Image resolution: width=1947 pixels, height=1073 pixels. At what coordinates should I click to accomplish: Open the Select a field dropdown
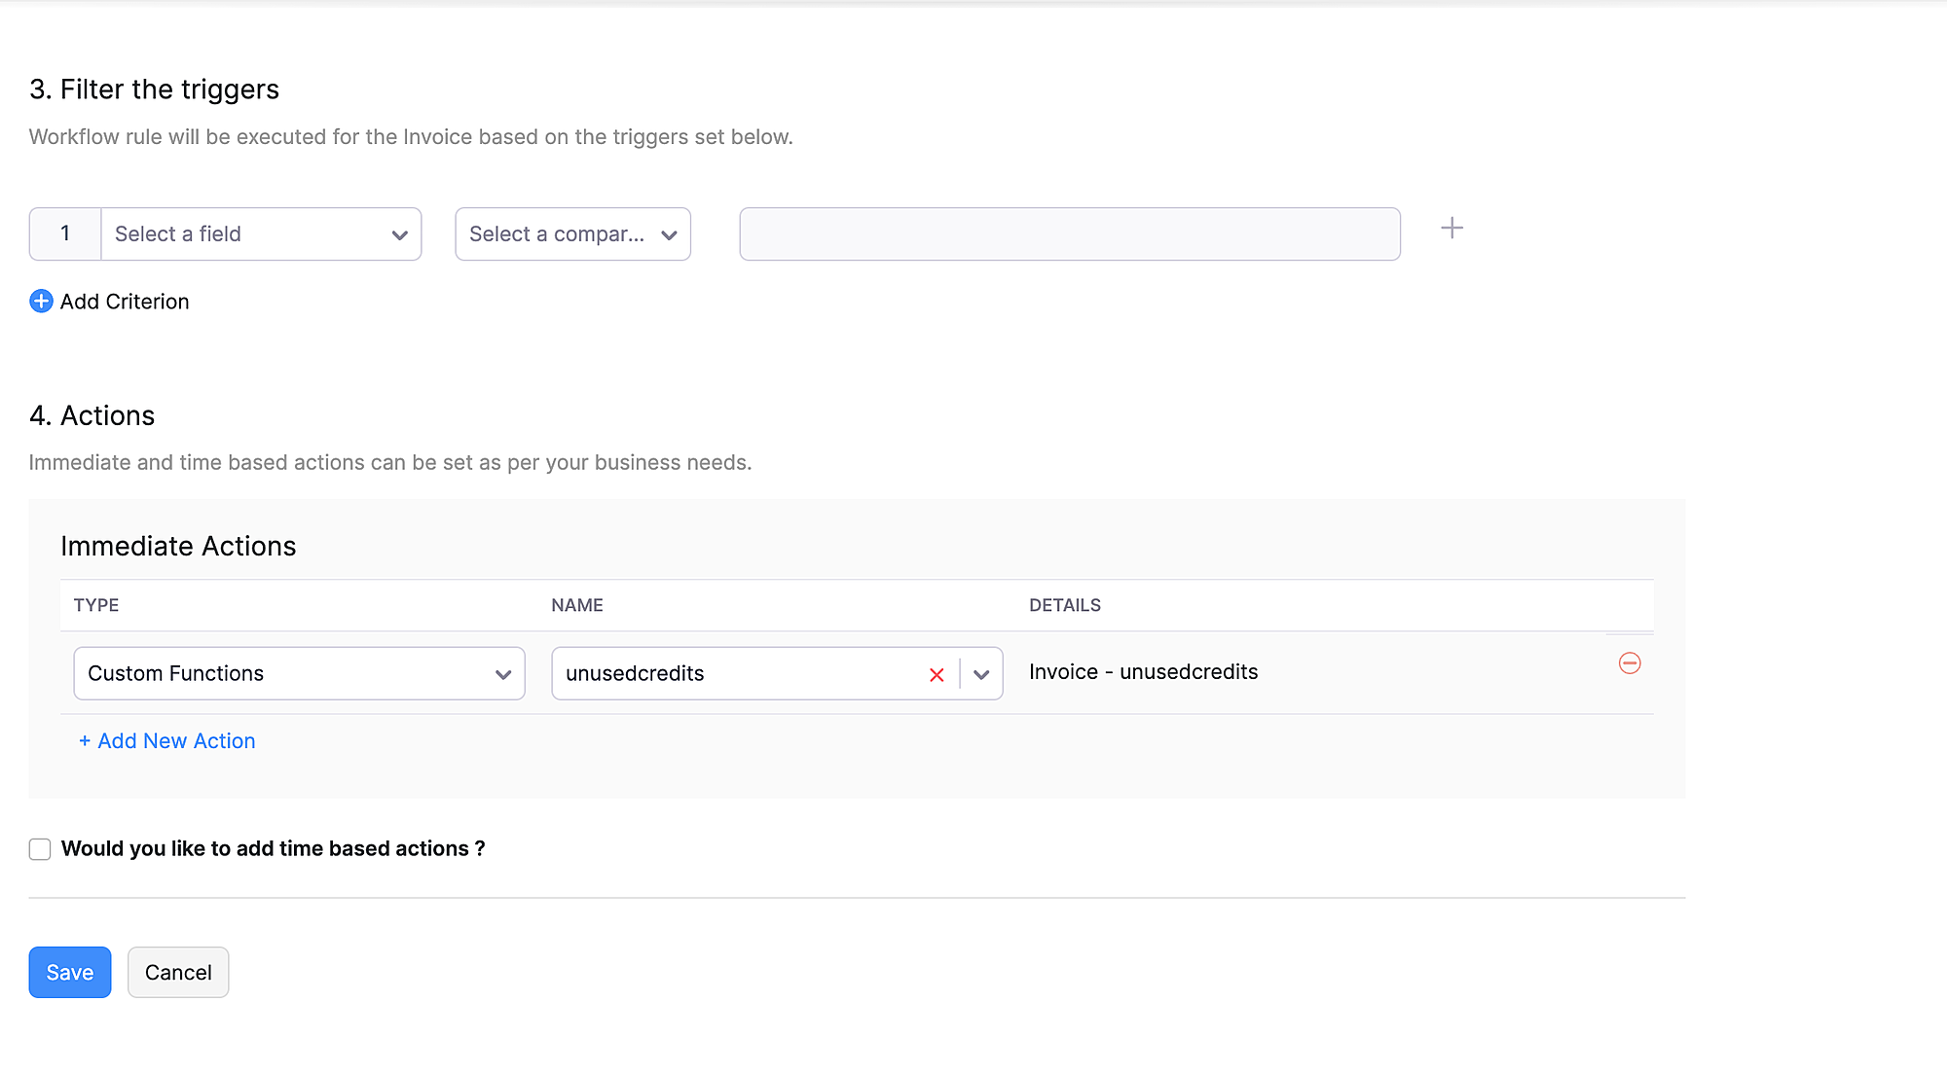click(243, 234)
